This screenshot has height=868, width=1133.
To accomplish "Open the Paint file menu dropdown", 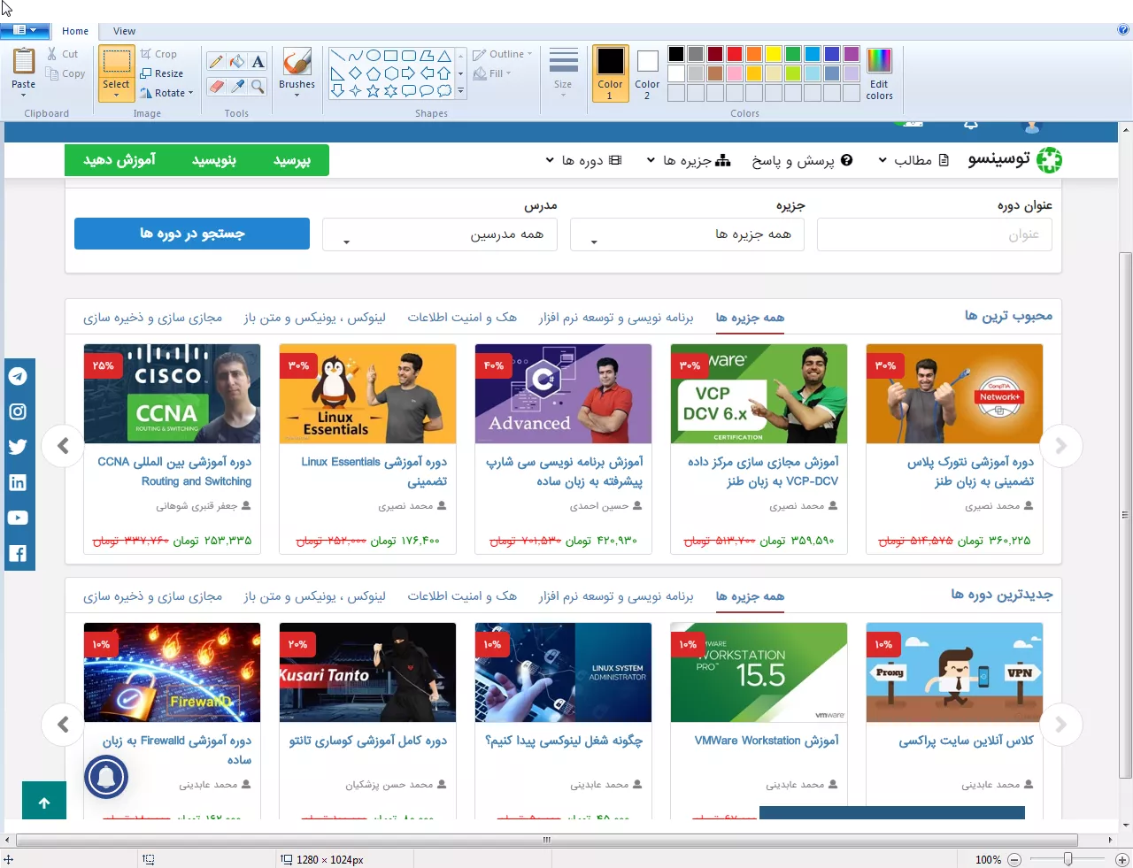I will pos(24,30).
